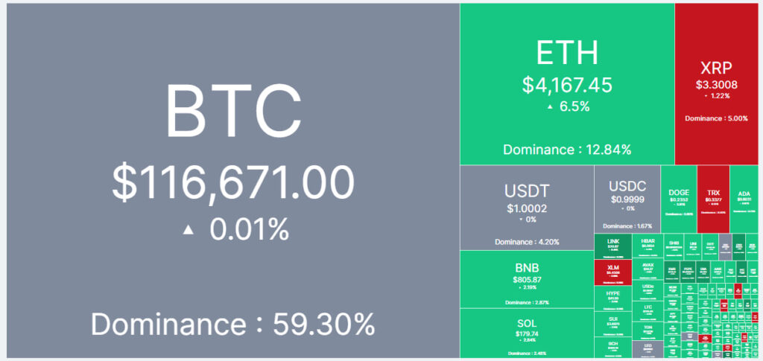This screenshot has width=763, height=361.
Task: Open the TON tile
Action: (648, 331)
